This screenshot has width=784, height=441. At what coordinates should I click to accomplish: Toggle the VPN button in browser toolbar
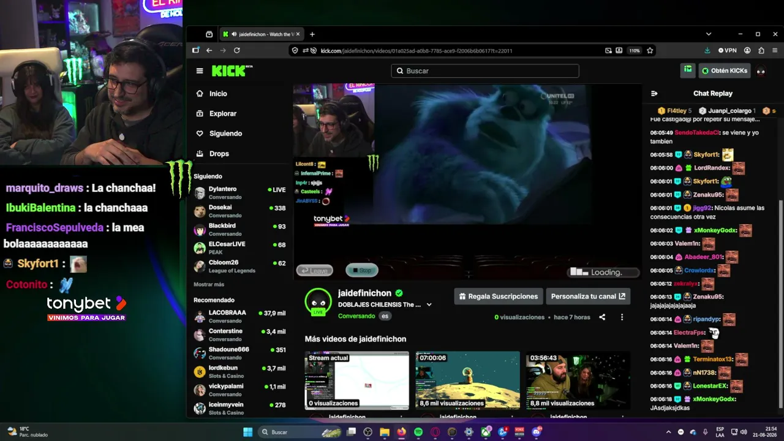click(x=727, y=51)
